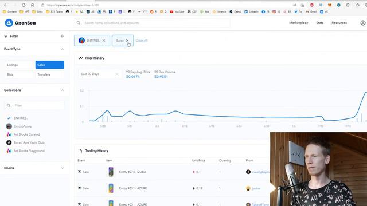Viewport: 367px width, 206px height.
Task: Open the MetaMask fox extension
Action: click(x=330, y=5)
